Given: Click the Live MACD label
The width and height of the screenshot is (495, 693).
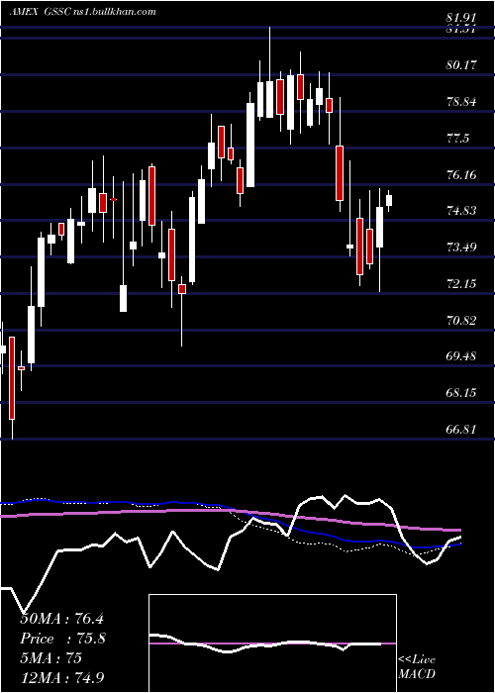Looking at the screenshot, I should point(417,667).
